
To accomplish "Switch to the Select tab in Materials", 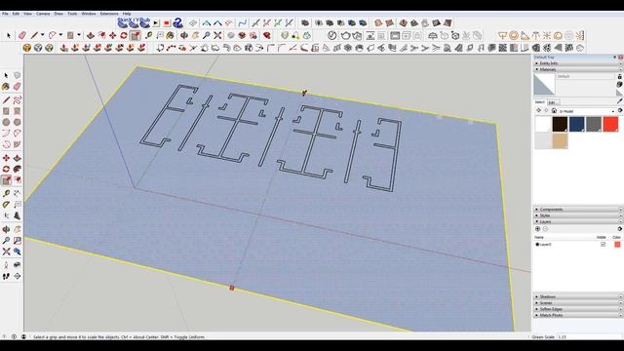I will pyautogui.click(x=539, y=102).
